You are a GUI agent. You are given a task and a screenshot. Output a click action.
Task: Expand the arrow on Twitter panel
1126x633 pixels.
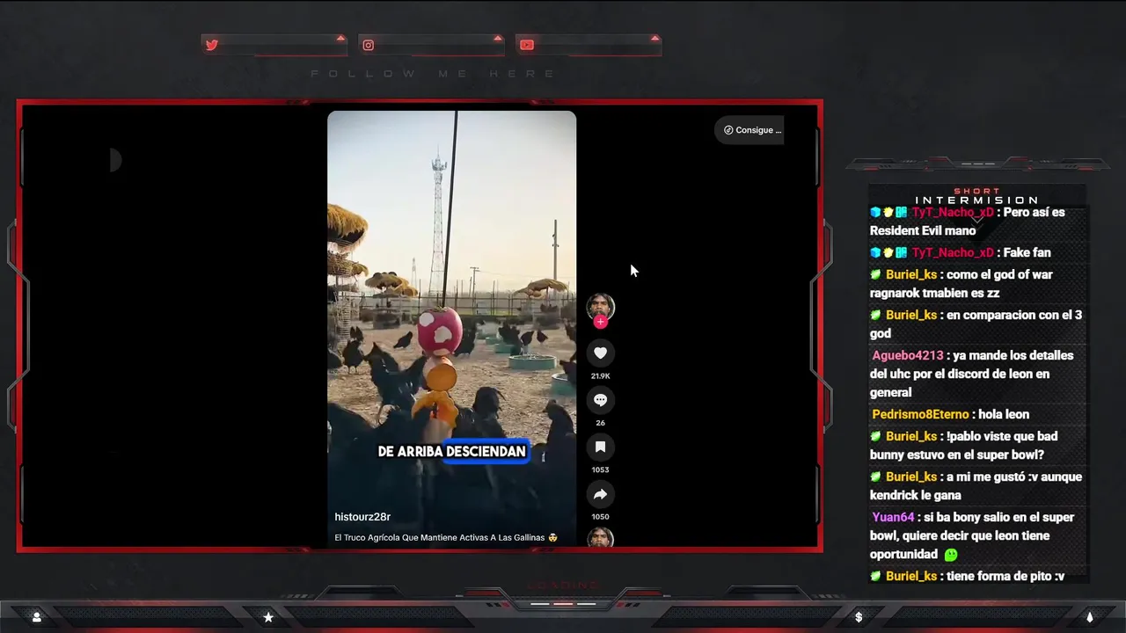pos(340,39)
